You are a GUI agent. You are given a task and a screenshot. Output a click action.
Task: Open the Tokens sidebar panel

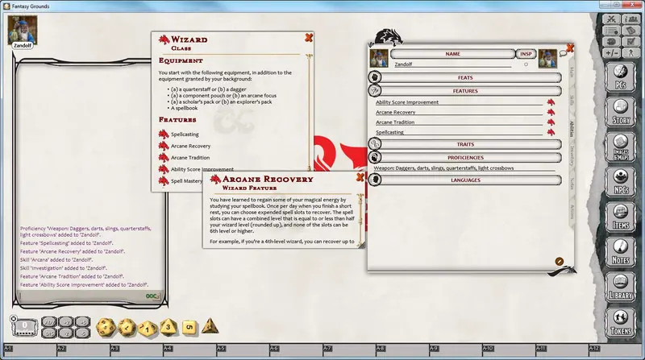(x=620, y=323)
